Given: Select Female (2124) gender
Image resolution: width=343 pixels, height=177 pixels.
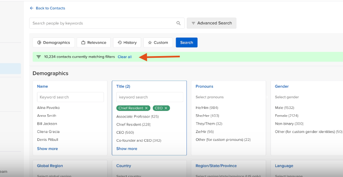Looking at the screenshot, I should tap(287, 116).
